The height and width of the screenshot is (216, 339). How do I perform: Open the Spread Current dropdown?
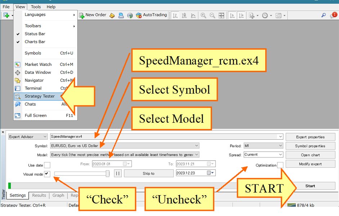coord(263,155)
